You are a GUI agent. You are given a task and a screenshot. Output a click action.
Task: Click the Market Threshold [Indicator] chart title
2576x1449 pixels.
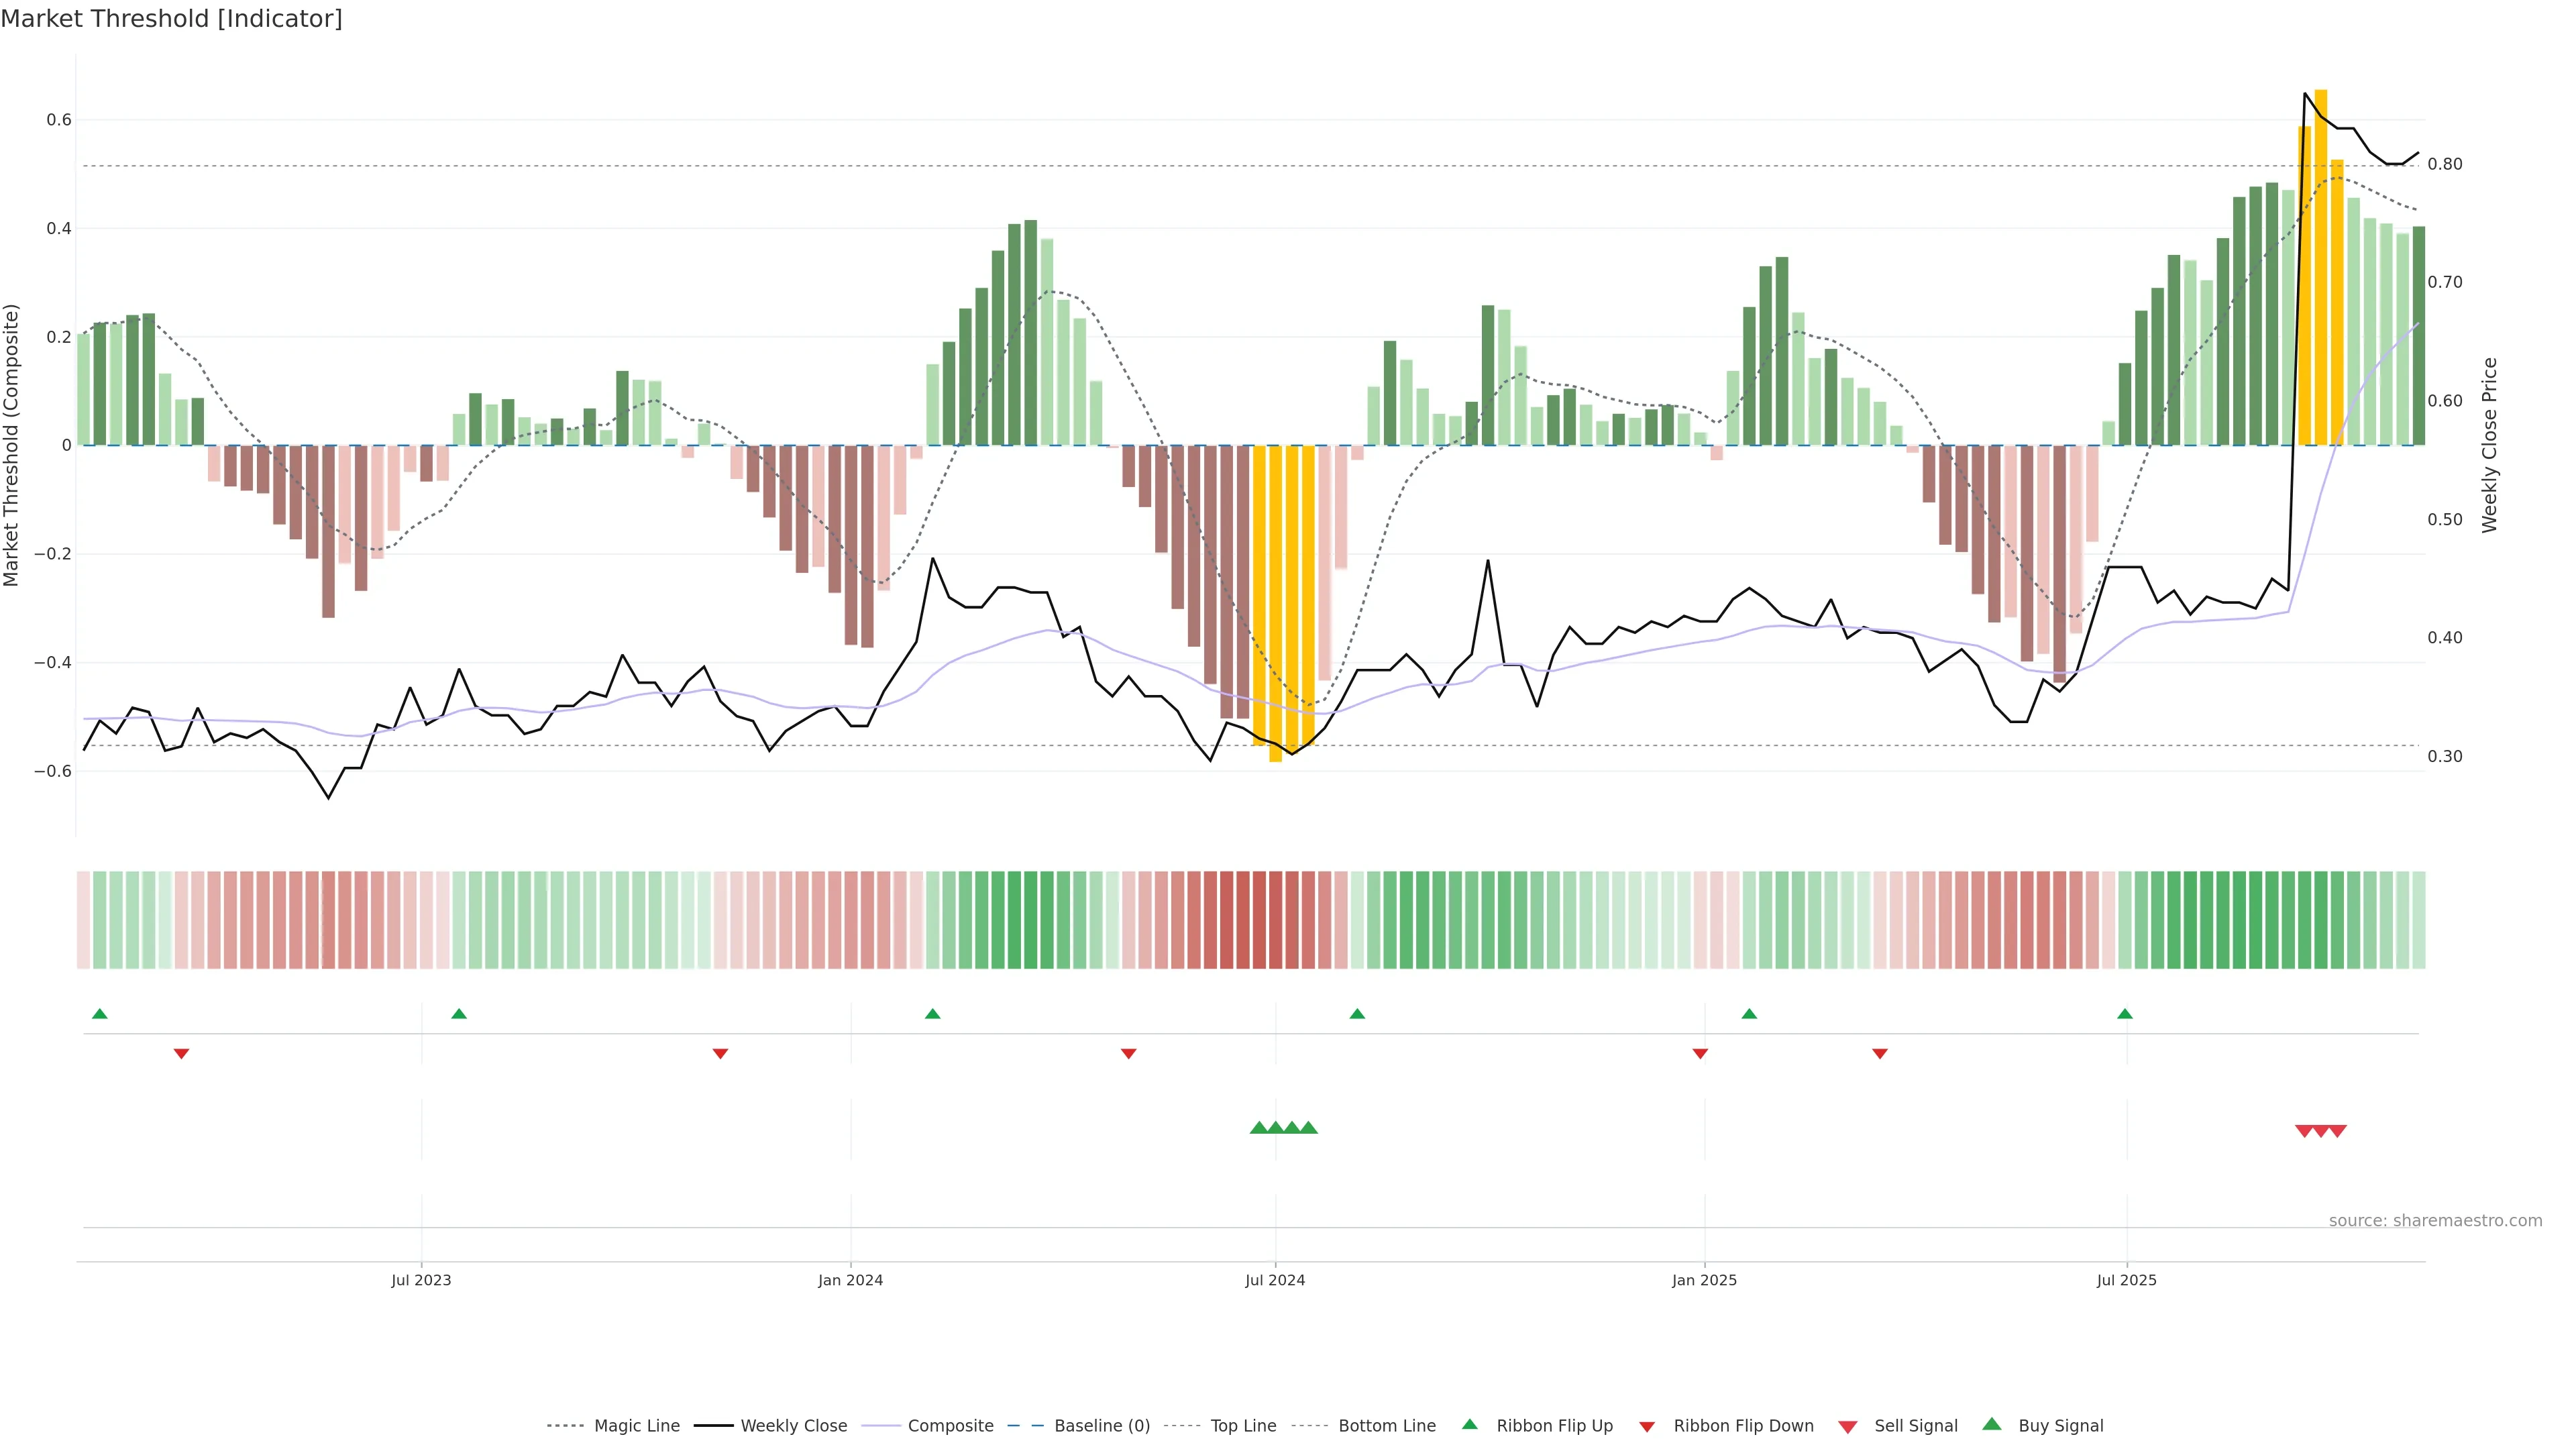pos(171,19)
